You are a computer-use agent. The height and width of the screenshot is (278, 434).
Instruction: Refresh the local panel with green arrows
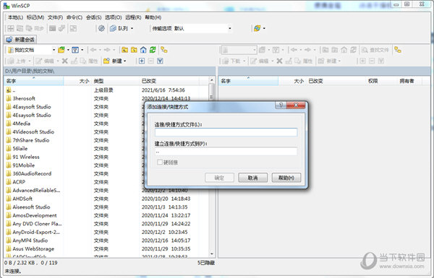click(153, 50)
